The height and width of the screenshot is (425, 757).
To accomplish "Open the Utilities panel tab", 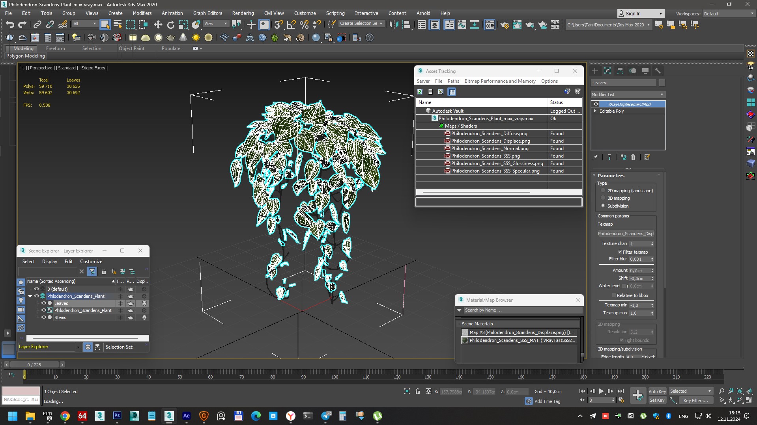I will [x=658, y=71].
